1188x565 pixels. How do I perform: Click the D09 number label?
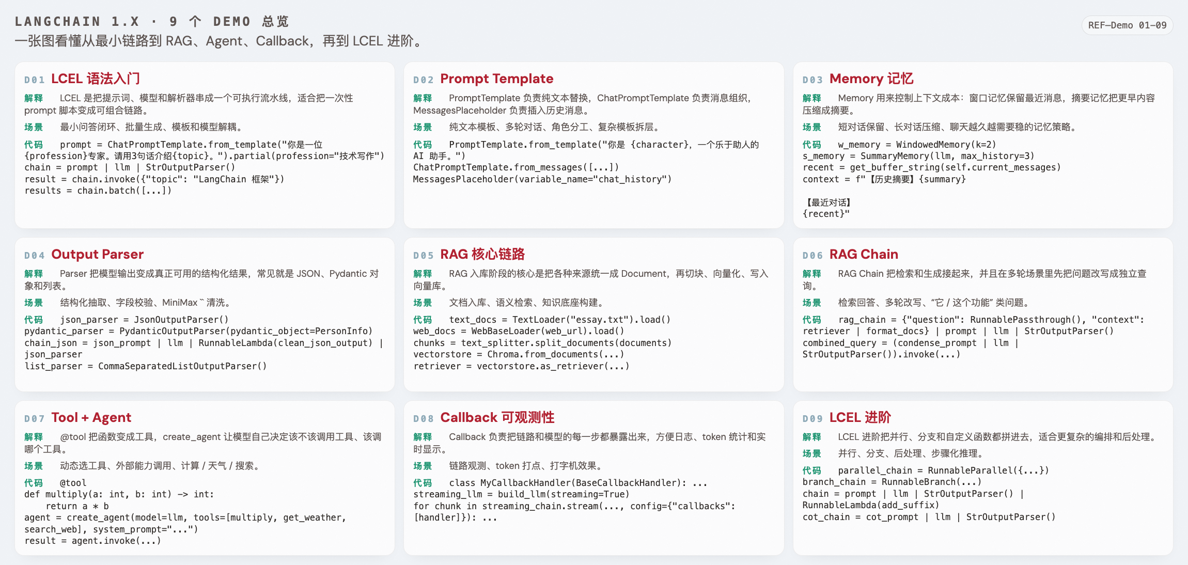pyautogui.click(x=812, y=419)
